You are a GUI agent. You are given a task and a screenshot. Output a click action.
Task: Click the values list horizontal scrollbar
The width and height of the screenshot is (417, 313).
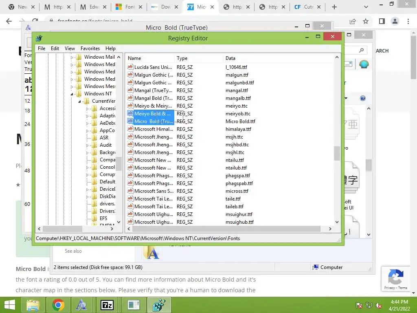(226, 229)
